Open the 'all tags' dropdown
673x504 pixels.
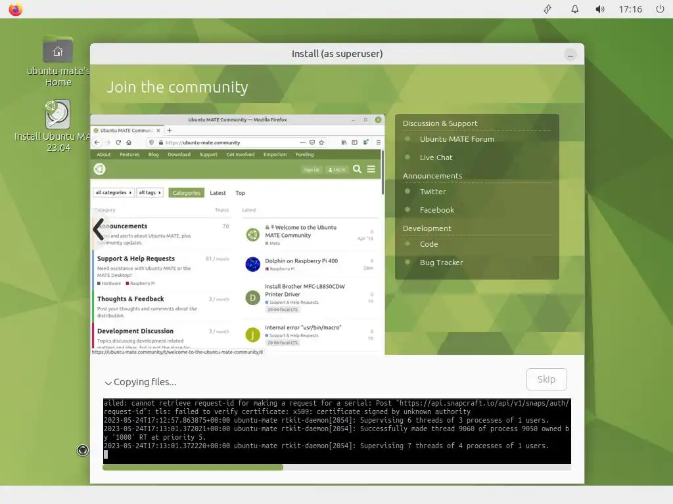(150, 193)
